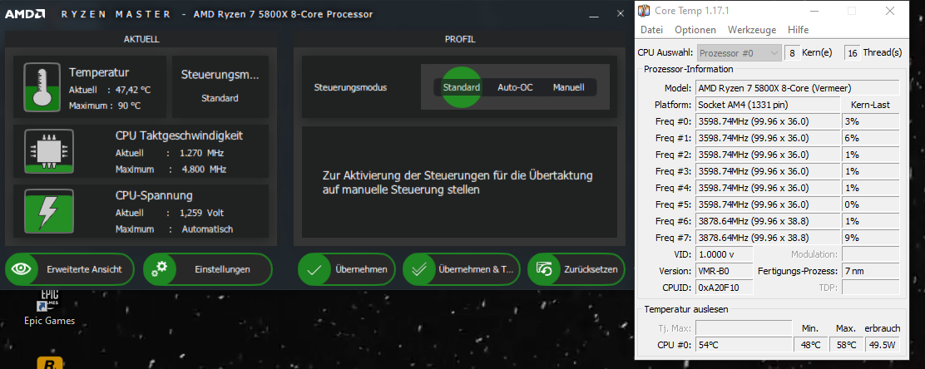This screenshot has height=369, width=925.
Task: Click the checkmark icon on Übernehmen
Action: (314, 269)
